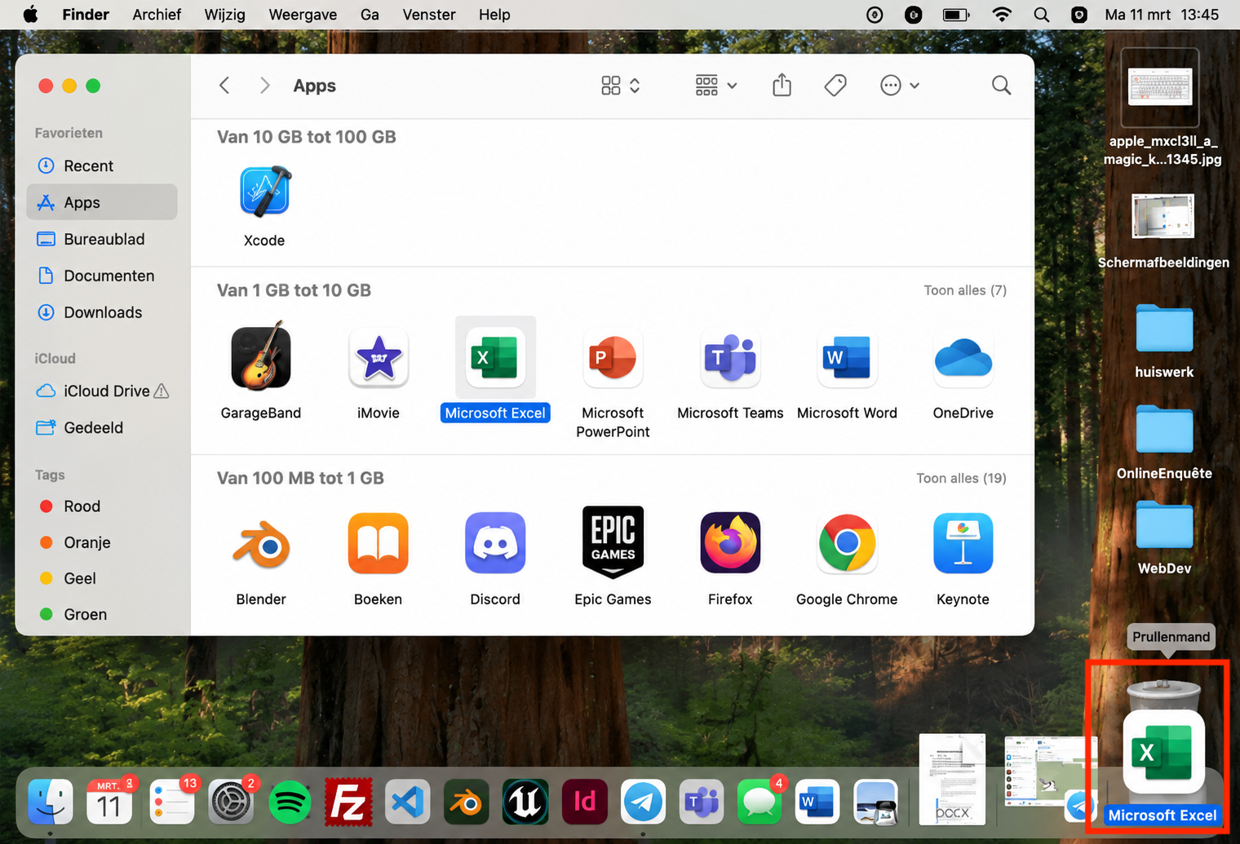This screenshot has width=1240, height=844.
Task: Select the Rood tag
Action: coord(102,506)
